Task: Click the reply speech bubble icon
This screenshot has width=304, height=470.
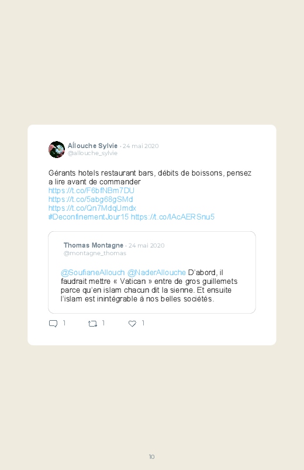Action: [x=53, y=324]
